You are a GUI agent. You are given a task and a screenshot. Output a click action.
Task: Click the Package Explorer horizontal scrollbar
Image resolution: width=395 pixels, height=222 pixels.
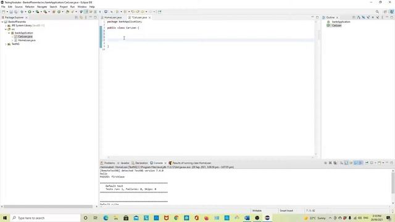pos(48,207)
